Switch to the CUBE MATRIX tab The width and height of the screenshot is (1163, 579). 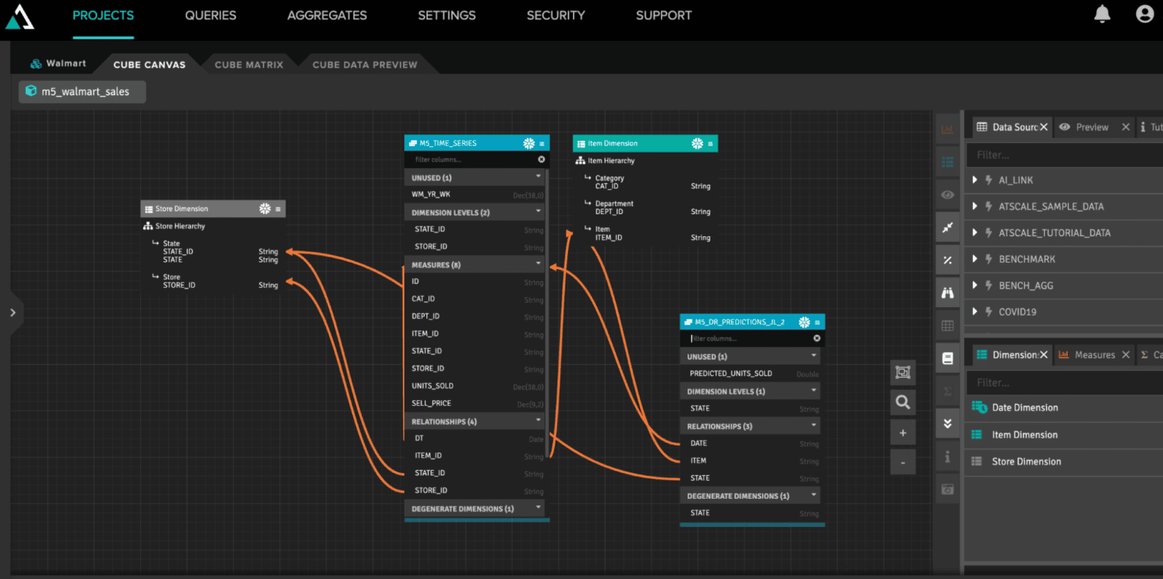[x=248, y=65]
